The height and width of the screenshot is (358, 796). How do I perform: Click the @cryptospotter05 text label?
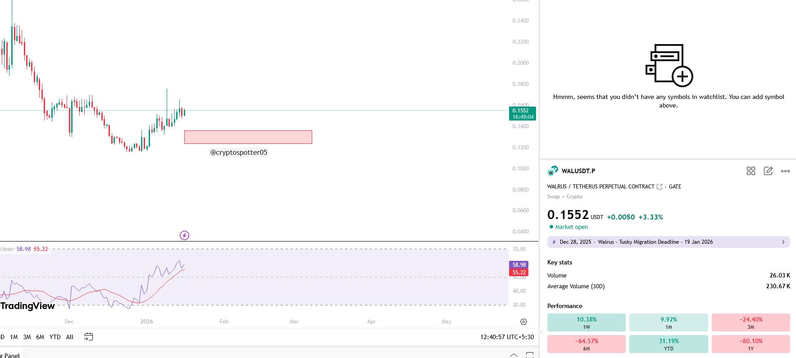pos(239,152)
